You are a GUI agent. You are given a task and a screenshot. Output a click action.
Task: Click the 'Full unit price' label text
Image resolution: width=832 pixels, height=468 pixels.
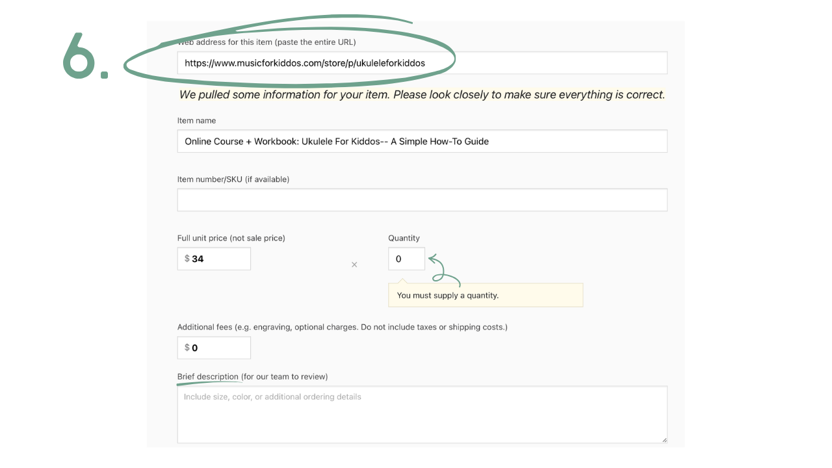pos(231,238)
